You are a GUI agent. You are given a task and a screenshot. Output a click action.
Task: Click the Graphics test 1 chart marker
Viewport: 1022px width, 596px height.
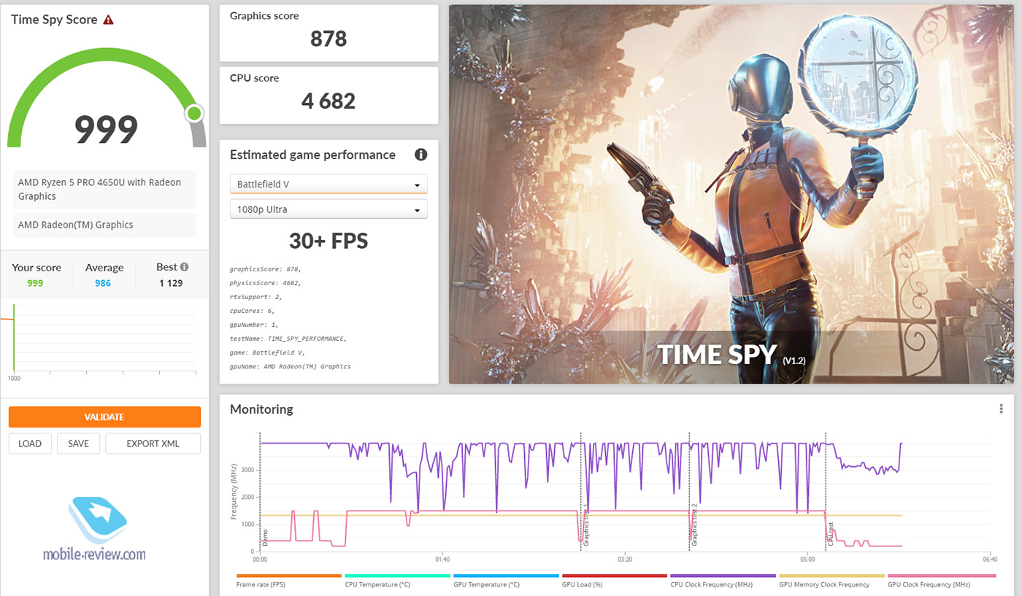coord(586,525)
